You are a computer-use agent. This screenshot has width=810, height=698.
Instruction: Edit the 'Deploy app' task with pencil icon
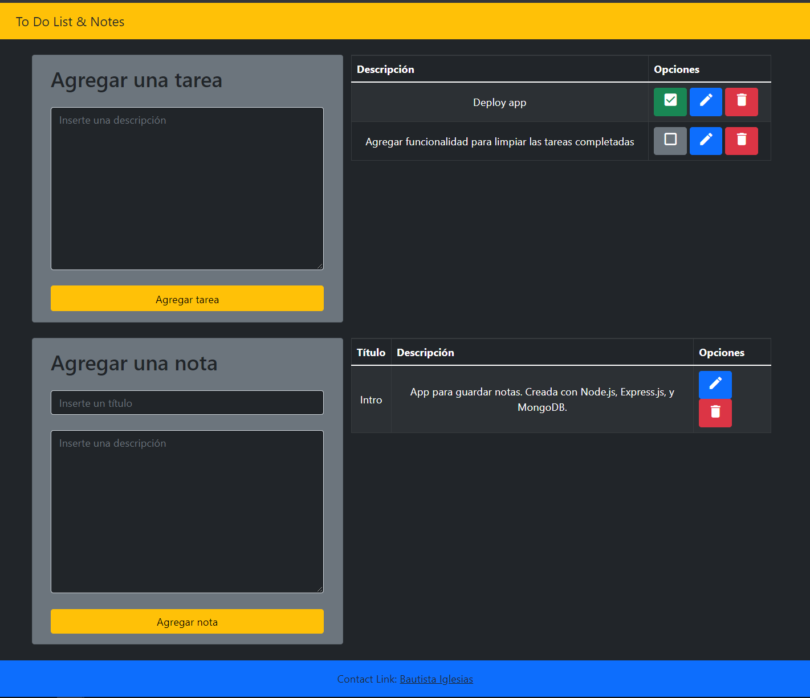pos(706,102)
